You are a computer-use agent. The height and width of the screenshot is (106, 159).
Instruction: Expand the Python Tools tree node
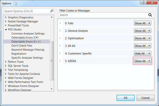pyautogui.click(x=6, y=62)
